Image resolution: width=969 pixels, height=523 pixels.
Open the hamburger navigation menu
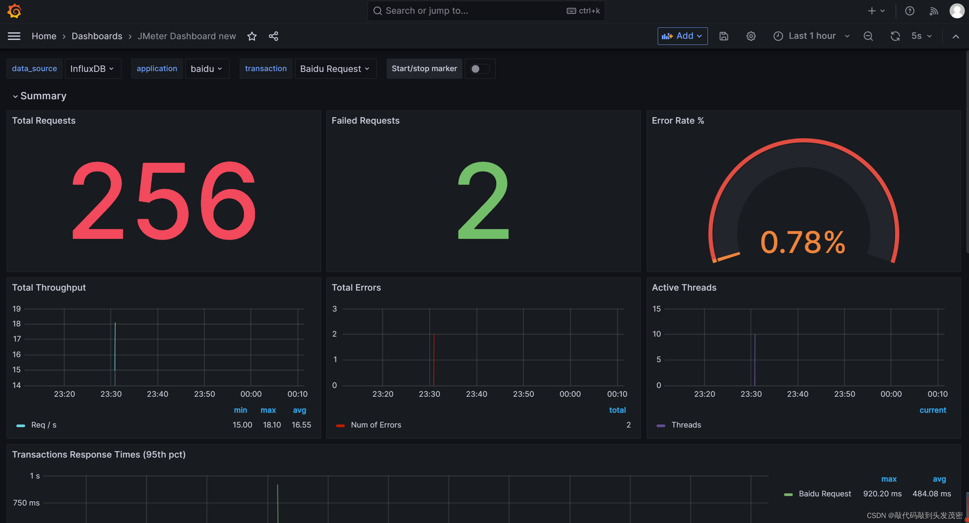tap(14, 36)
